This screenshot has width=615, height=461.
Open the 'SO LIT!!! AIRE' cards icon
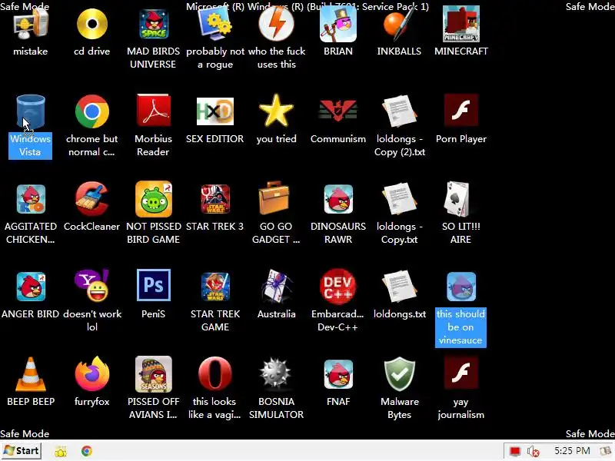click(457, 199)
